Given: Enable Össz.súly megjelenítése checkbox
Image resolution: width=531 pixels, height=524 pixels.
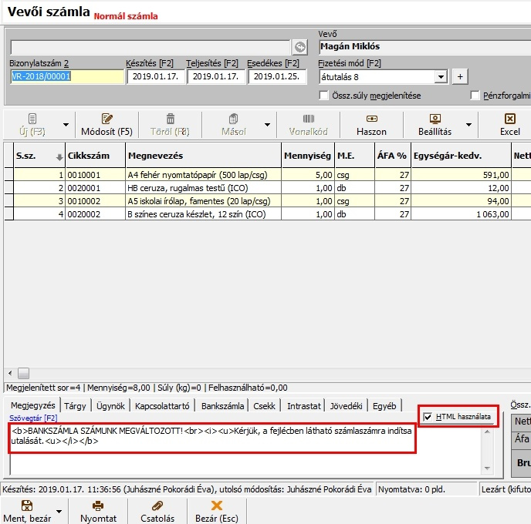Looking at the screenshot, I should 324,96.
